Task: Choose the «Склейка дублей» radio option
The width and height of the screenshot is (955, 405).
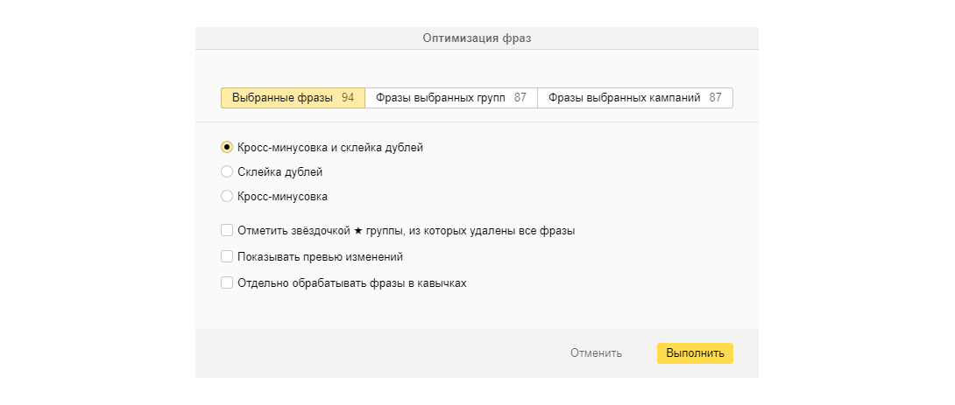Action: (227, 172)
